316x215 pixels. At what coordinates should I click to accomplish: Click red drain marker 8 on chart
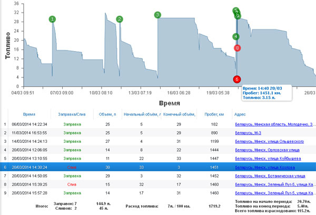tap(238, 48)
